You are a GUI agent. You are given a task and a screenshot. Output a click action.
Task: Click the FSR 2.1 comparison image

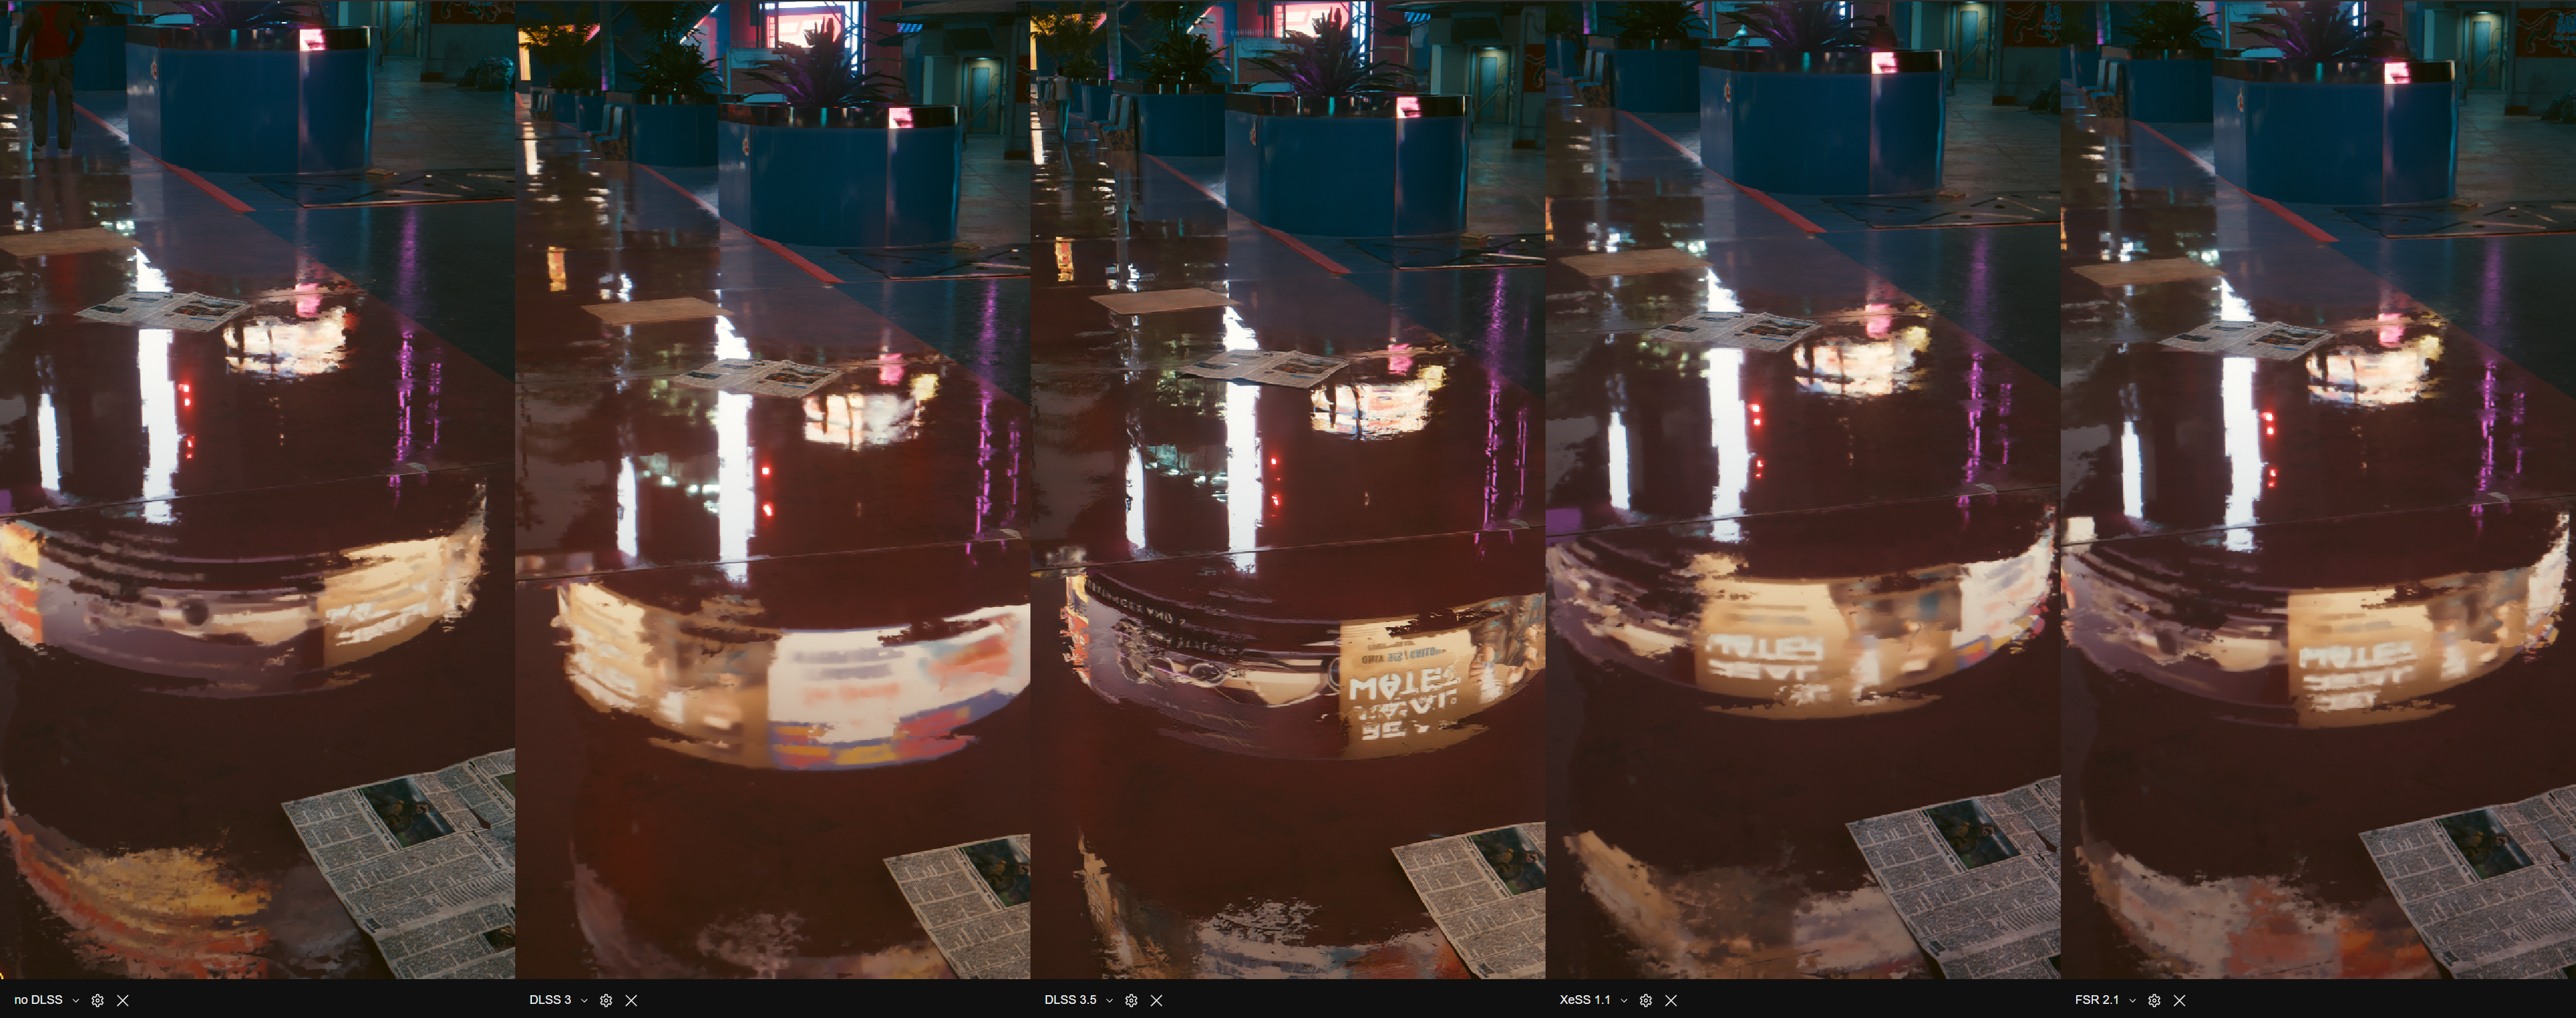pyautogui.click(x=2318, y=490)
